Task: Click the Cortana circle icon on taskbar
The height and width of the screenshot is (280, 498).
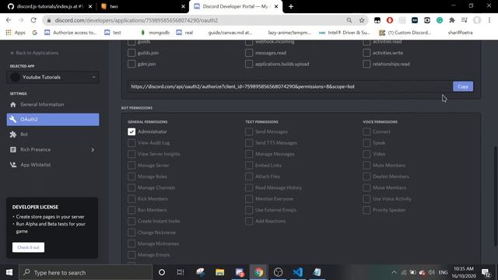Action: click(162, 272)
